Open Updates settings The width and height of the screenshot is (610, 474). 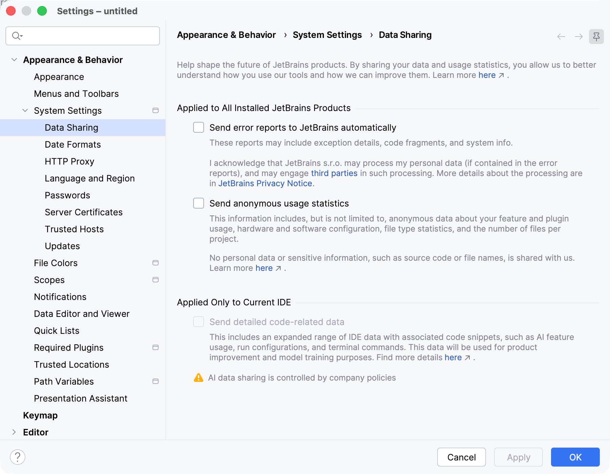pos(62,246)
